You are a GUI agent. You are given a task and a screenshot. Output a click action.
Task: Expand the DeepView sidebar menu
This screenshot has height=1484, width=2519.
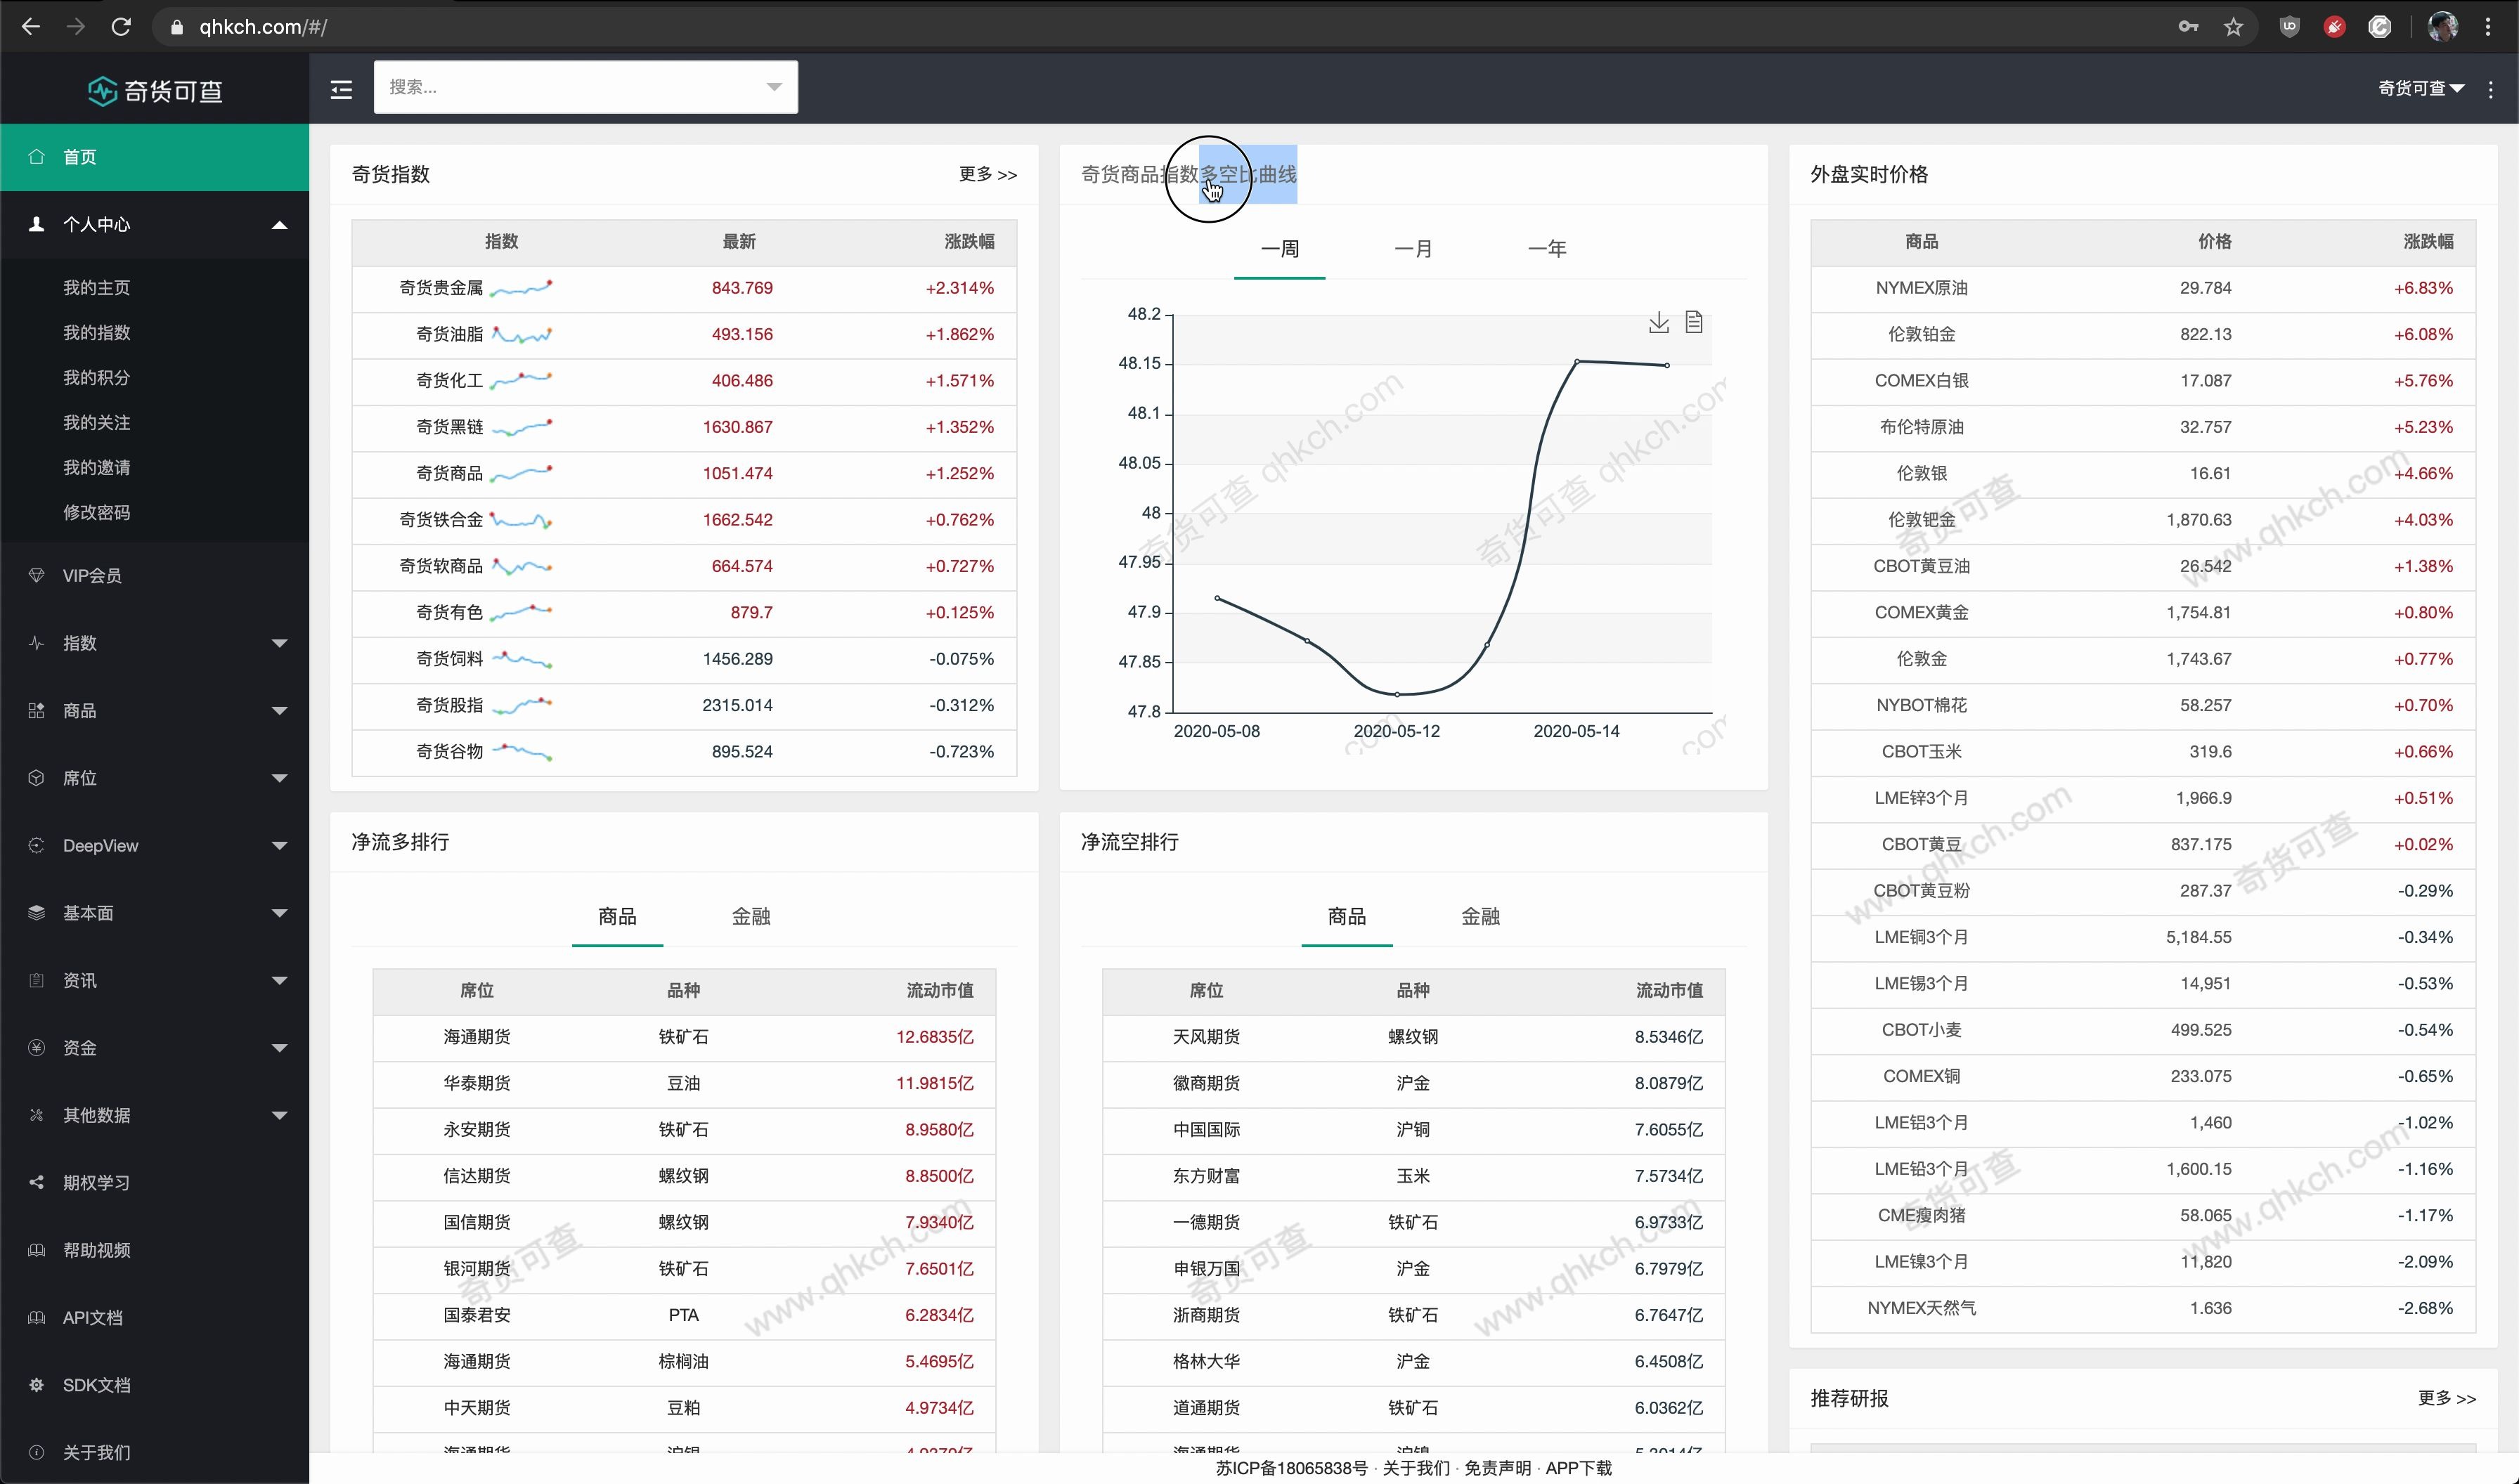coord(279,846)
